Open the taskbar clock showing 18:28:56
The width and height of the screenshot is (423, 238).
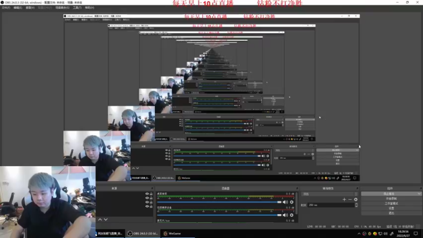403,234
